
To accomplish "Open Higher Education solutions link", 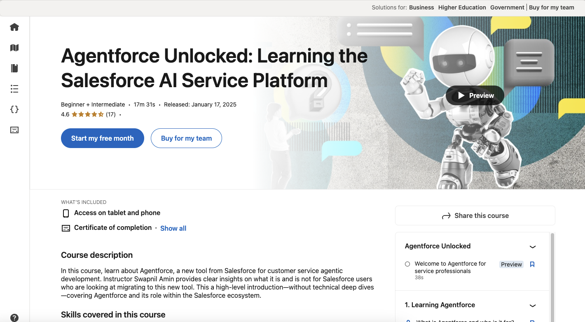I will (x=462, y=7).
